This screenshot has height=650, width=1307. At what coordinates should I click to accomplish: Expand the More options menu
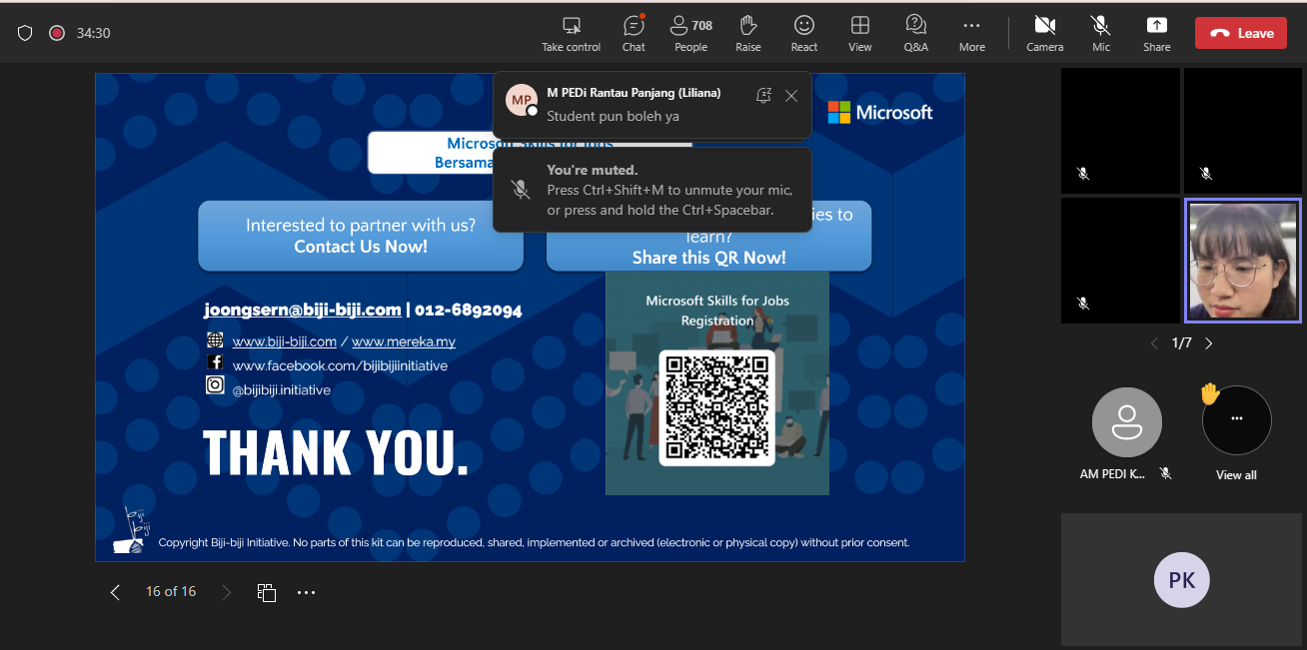point(971,32)
